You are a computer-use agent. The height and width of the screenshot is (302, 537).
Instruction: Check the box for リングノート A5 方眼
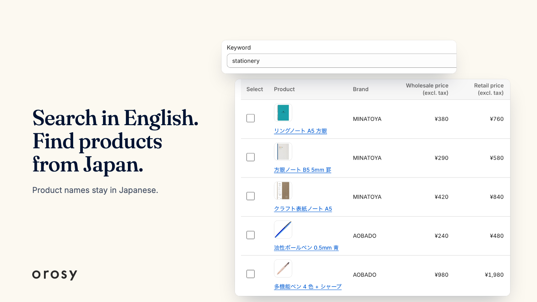tap(250, 118)
